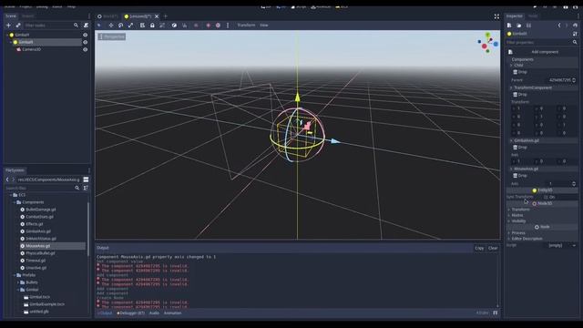Lock the selected node with the padlock icon
The image size is (583, 328).
click(152, 26)
